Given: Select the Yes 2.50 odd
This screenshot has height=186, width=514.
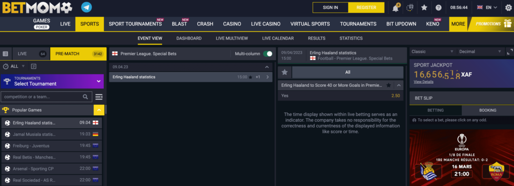Looking at the screenshot, I should click(x=340, y=96).
